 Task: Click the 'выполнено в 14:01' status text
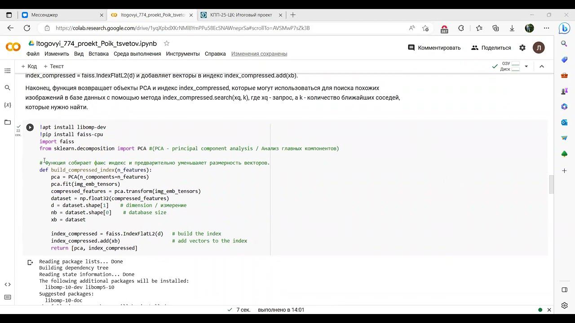click(x=281, y=310)
